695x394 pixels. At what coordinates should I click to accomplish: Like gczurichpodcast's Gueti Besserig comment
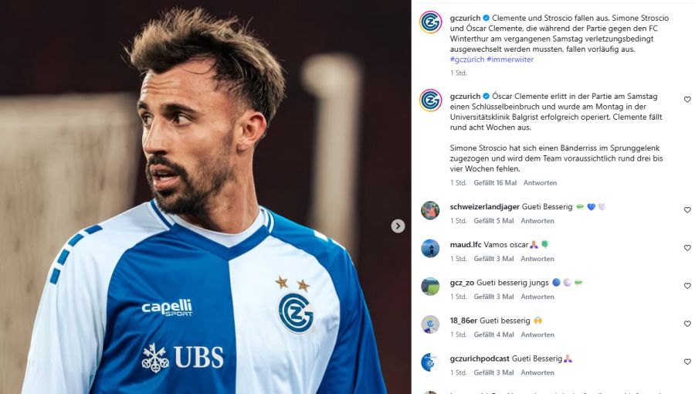point(687,362)
